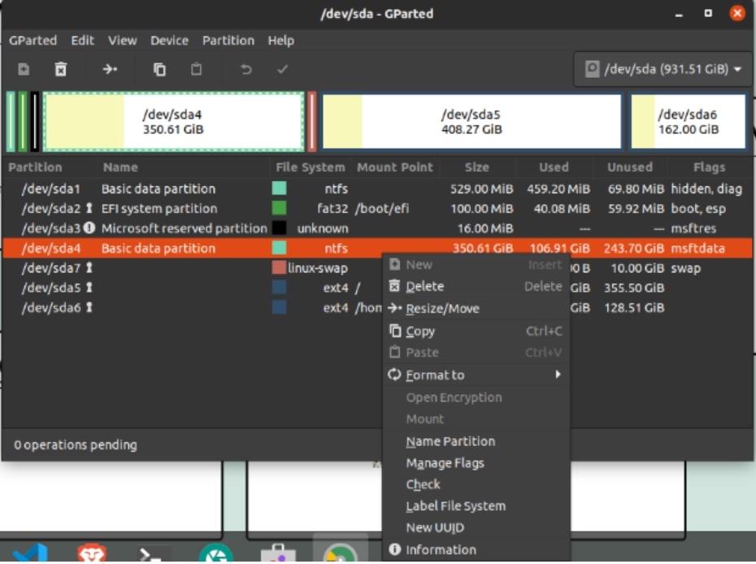Select the /dev/sda3 Microsoft reserved partition row
756x564 pixels.
(377, 228)
